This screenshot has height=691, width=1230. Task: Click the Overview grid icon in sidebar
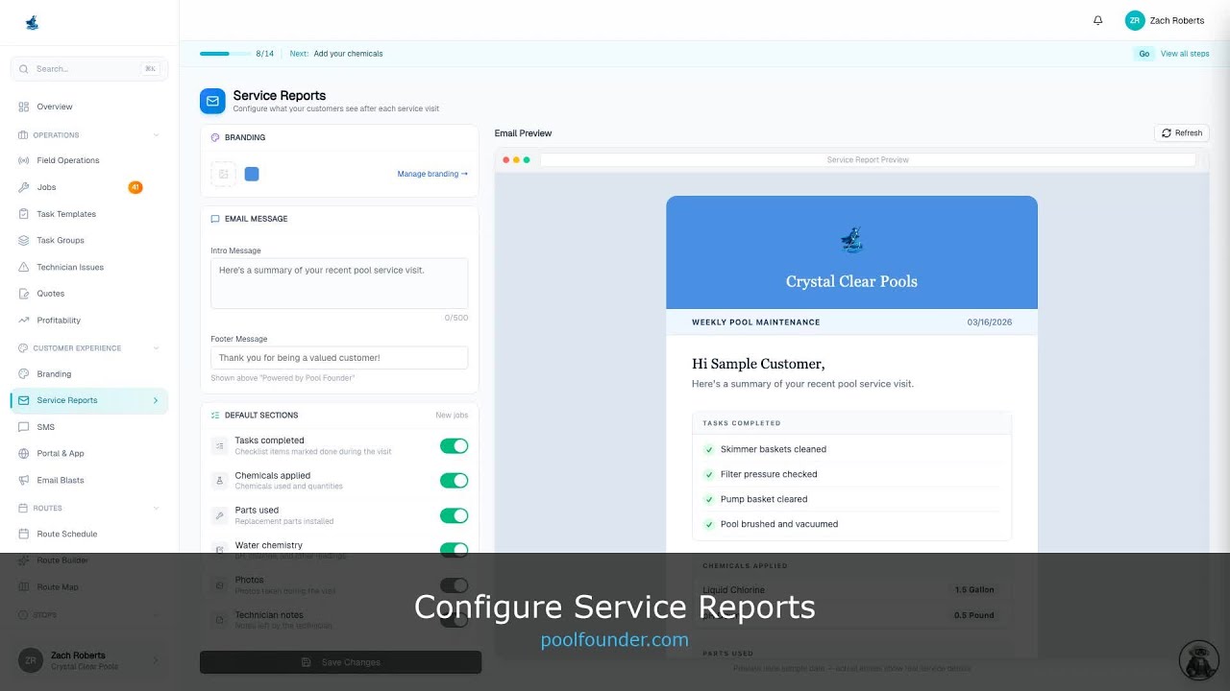(x=24, y=107)
